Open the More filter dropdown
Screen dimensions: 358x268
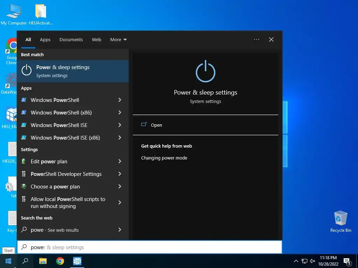(118, 39)
